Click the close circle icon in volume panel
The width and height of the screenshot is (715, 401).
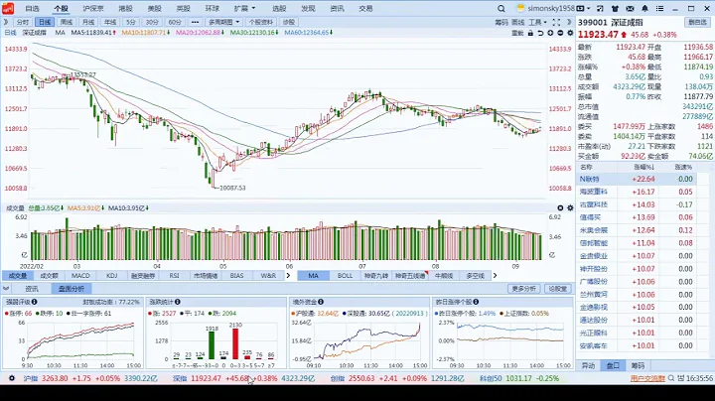[560, 207]
